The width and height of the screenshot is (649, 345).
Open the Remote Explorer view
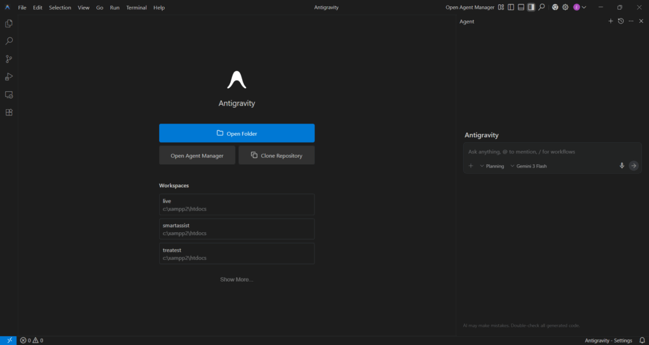pos(9,94)
